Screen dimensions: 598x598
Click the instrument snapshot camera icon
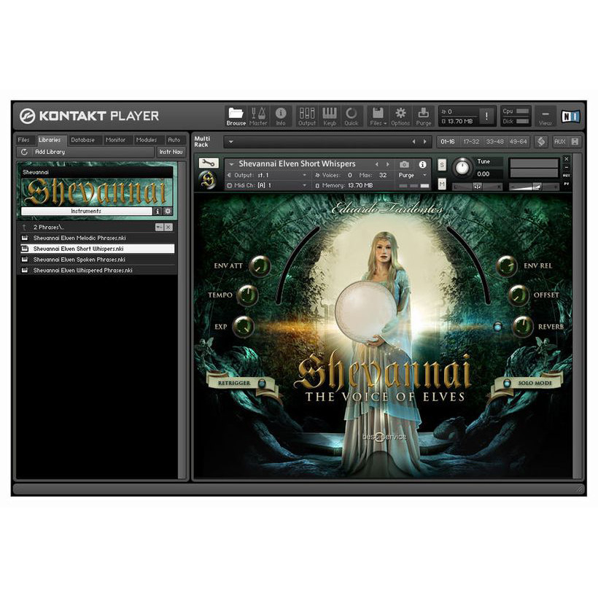[x=404, y=164]
